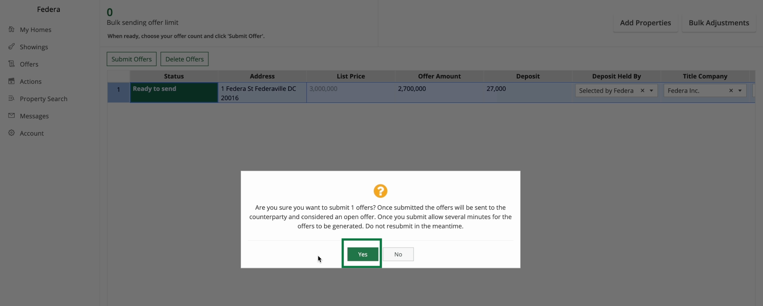This screenshot has width=763, height=306.
Task: Click the Bulk sending offer limit label
Action: coord(143,23)
